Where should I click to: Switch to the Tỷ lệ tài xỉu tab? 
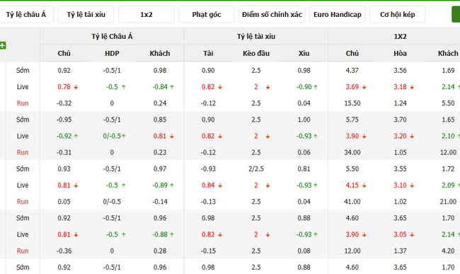(x=86, y=14)
